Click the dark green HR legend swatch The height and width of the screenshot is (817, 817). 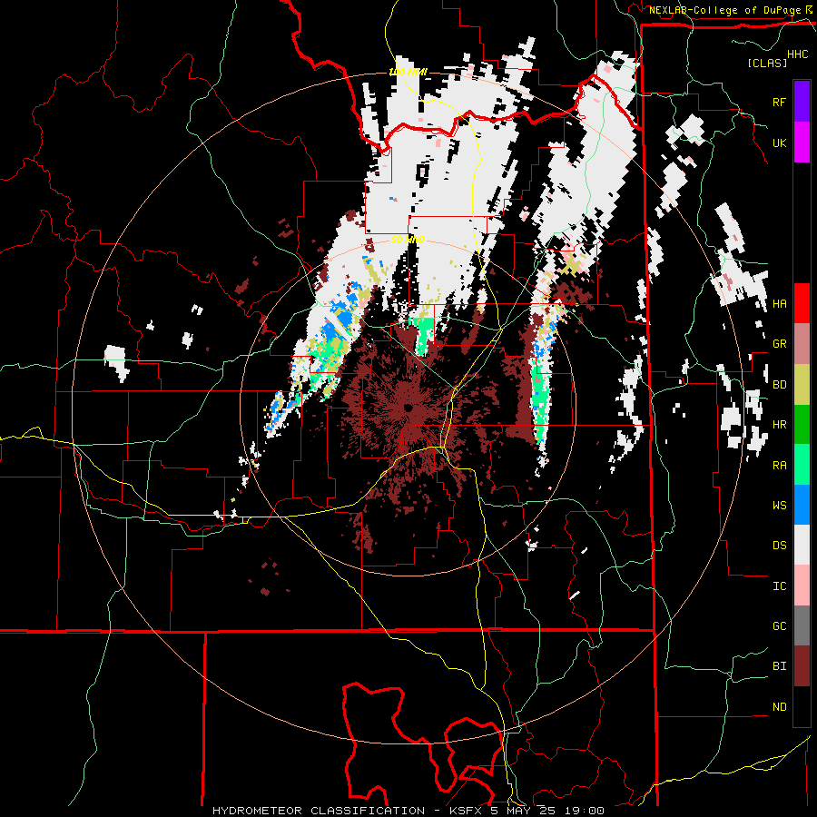coord(802,425)
